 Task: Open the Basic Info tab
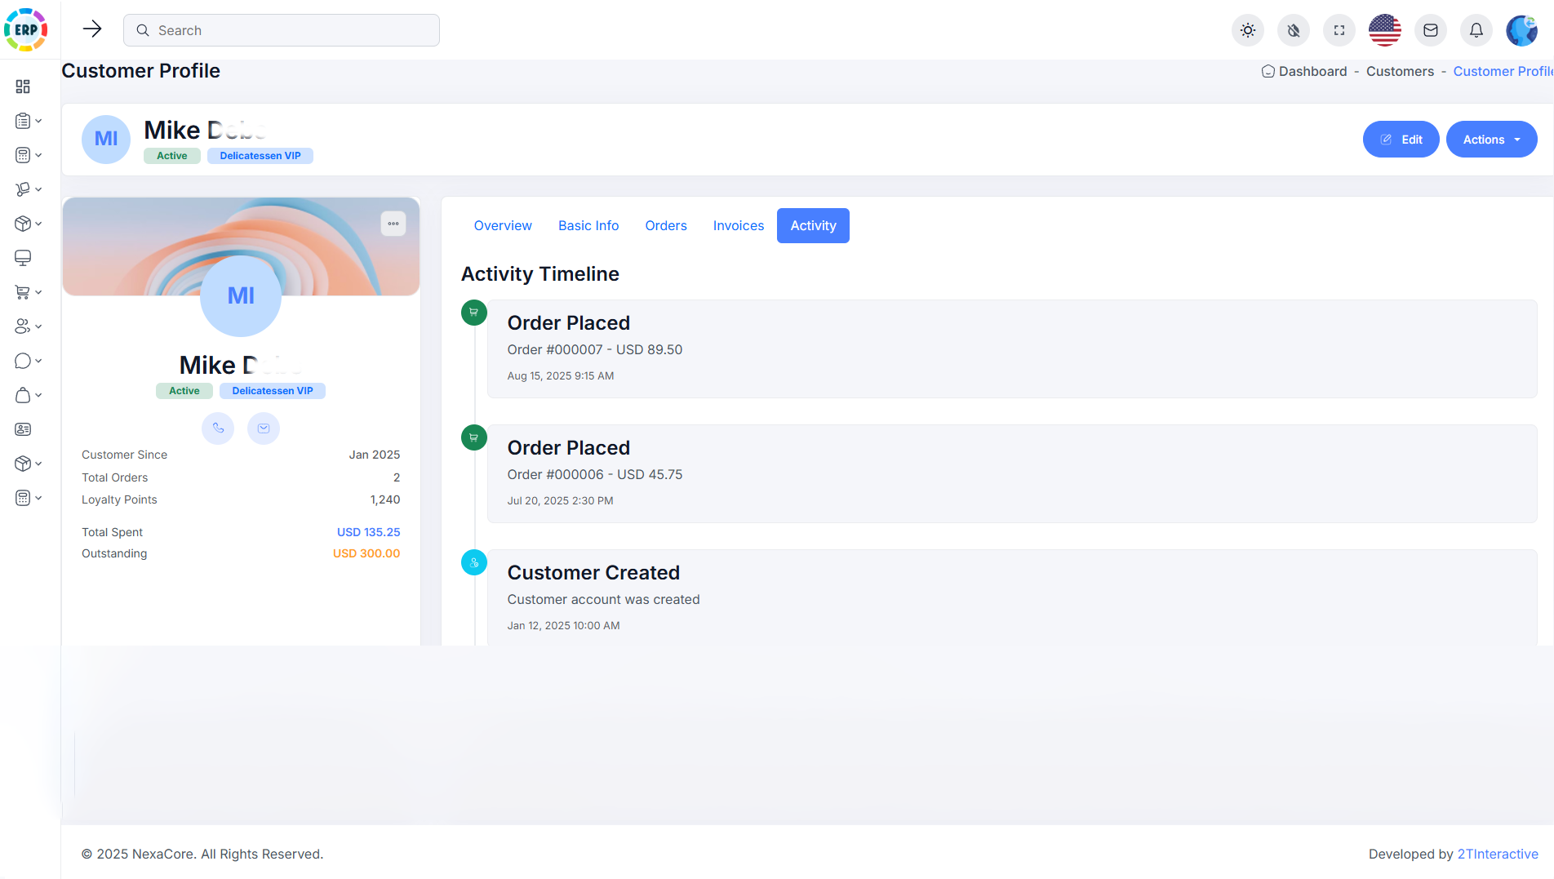point(588,225)
